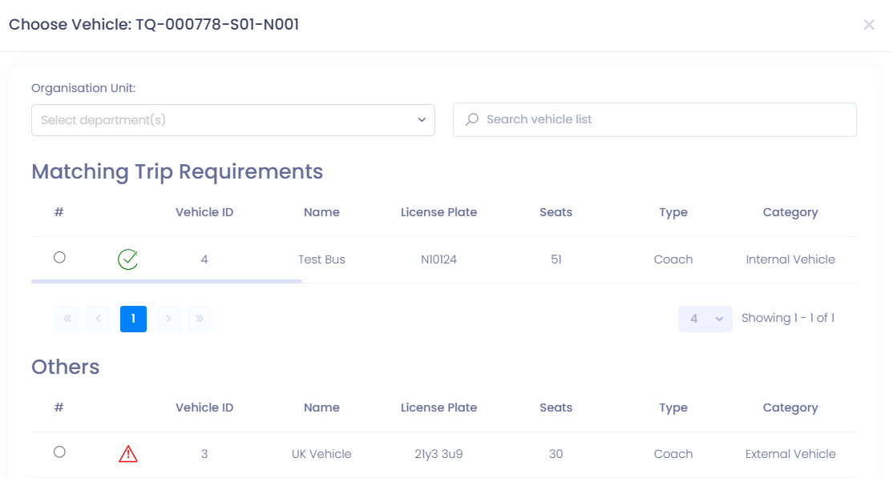Click the red warning triangle for UK Vehicle
This screenshot has width=893, height=478.
[127, 454]
